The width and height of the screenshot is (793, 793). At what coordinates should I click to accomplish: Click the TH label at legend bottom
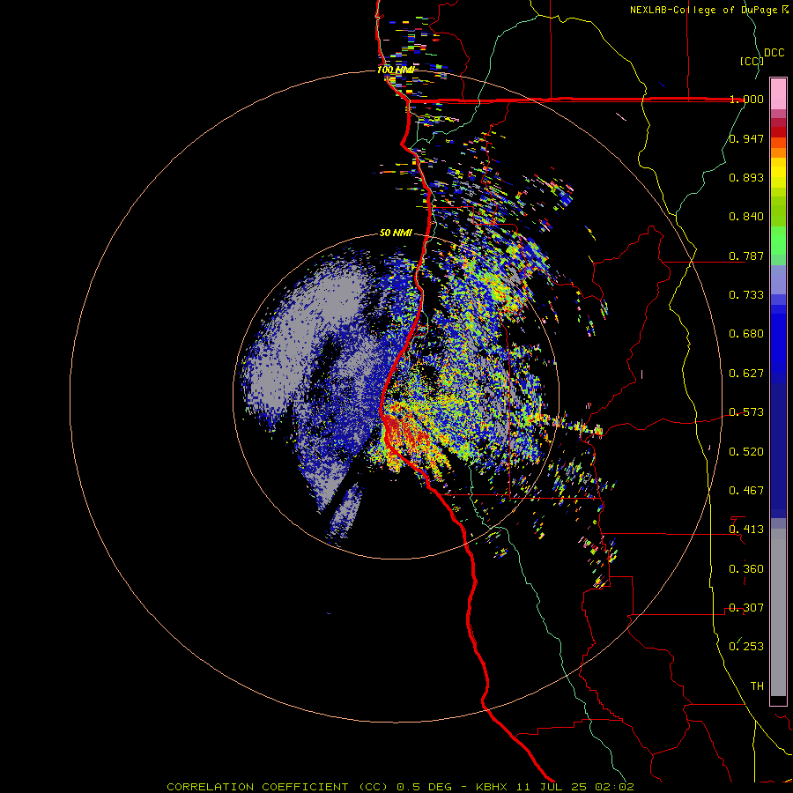(757, 686)
